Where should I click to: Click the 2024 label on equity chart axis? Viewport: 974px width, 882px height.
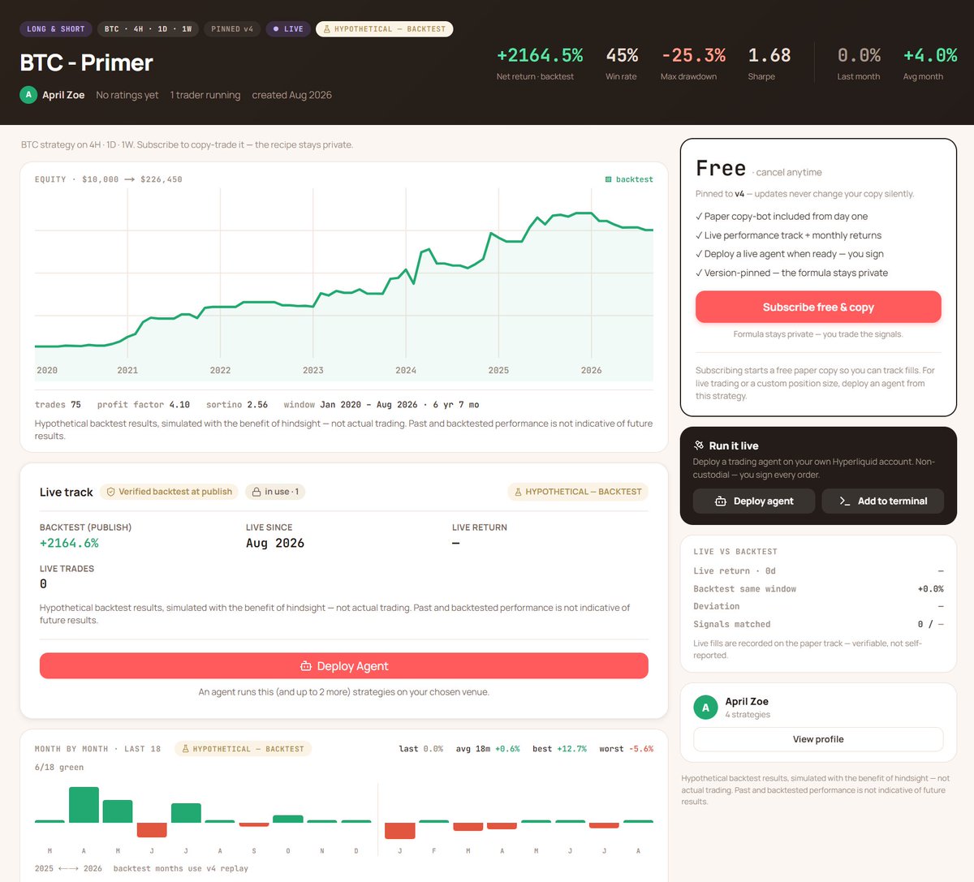406,370
